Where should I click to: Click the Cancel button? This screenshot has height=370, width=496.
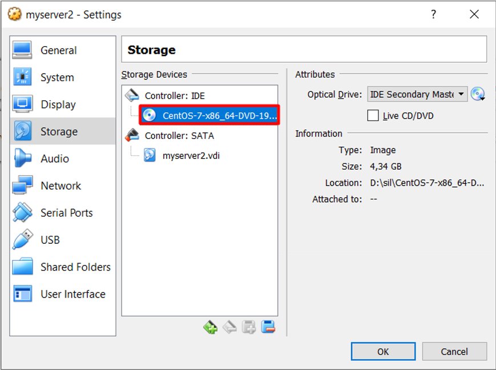[x=454, y=351]
